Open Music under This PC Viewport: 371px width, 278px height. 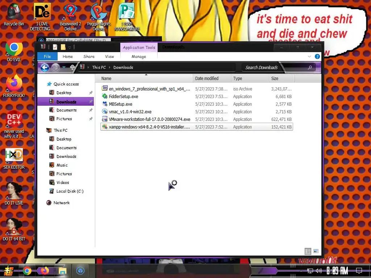coord(58,165)
